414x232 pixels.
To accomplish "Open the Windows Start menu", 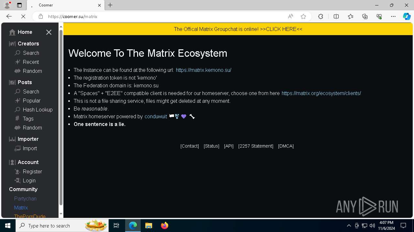I will (8, 226).
